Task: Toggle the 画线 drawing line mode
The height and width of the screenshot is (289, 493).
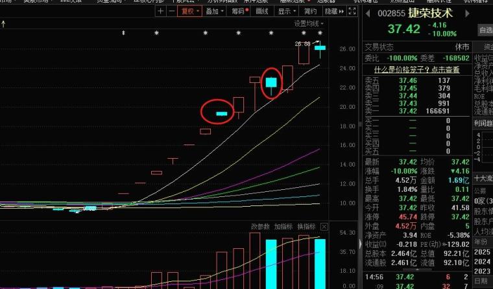Action: [x=262, y=11]
